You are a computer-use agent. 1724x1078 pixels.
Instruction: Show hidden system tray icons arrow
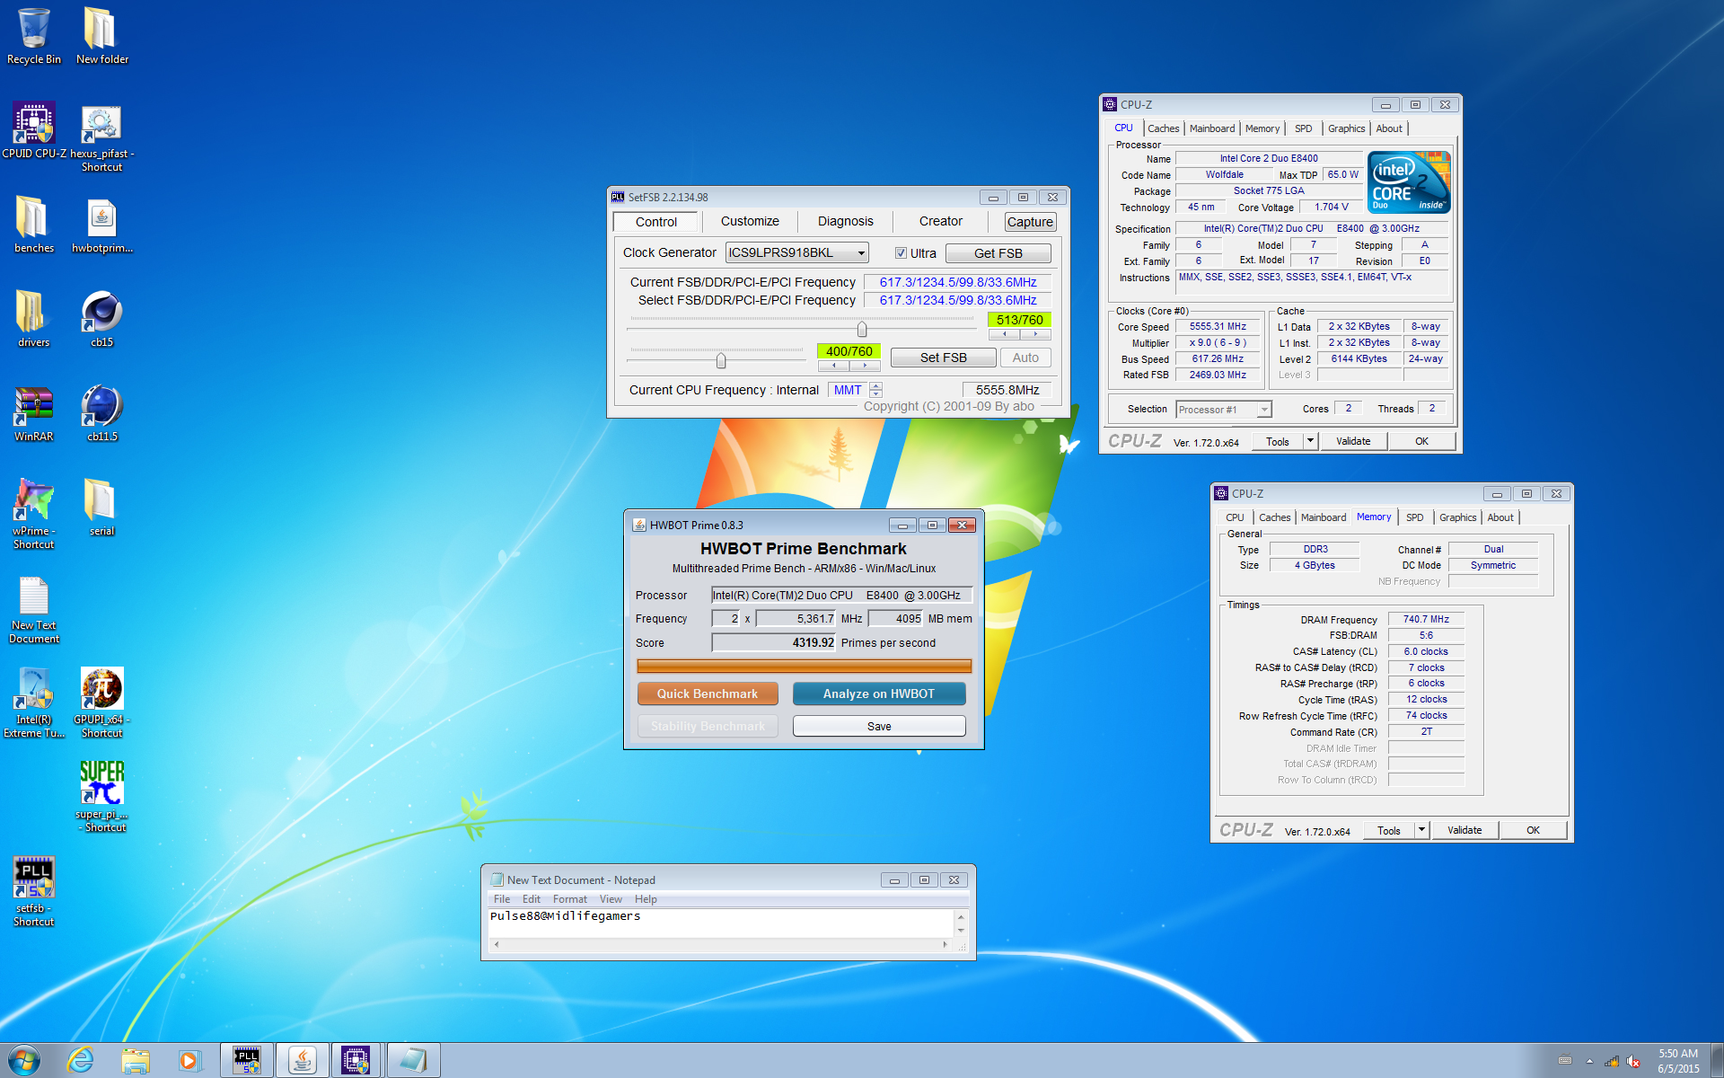1589,1061
